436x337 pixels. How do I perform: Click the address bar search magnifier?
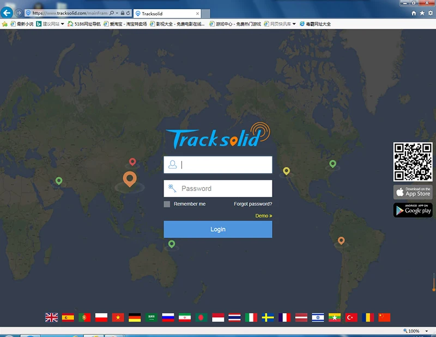[112, 13]
